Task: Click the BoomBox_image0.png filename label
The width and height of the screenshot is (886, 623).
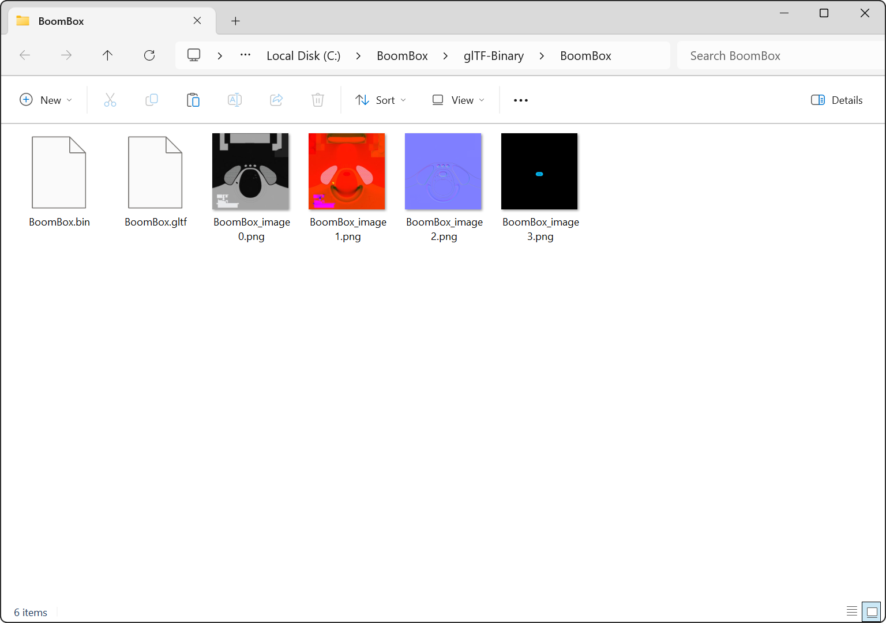Action: click(251, 229)
